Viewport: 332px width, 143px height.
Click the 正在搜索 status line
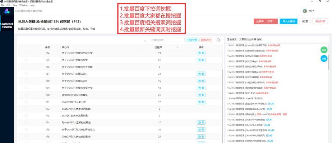pos(245,39)
